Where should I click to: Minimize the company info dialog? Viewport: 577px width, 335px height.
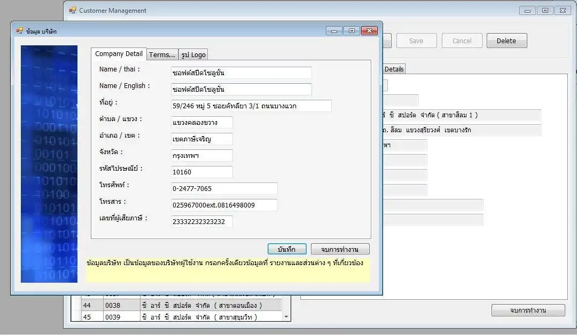point(334,31)
